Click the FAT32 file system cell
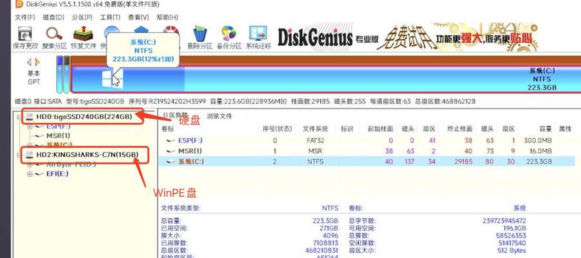 pyautogui.click(x=315, y=141)
